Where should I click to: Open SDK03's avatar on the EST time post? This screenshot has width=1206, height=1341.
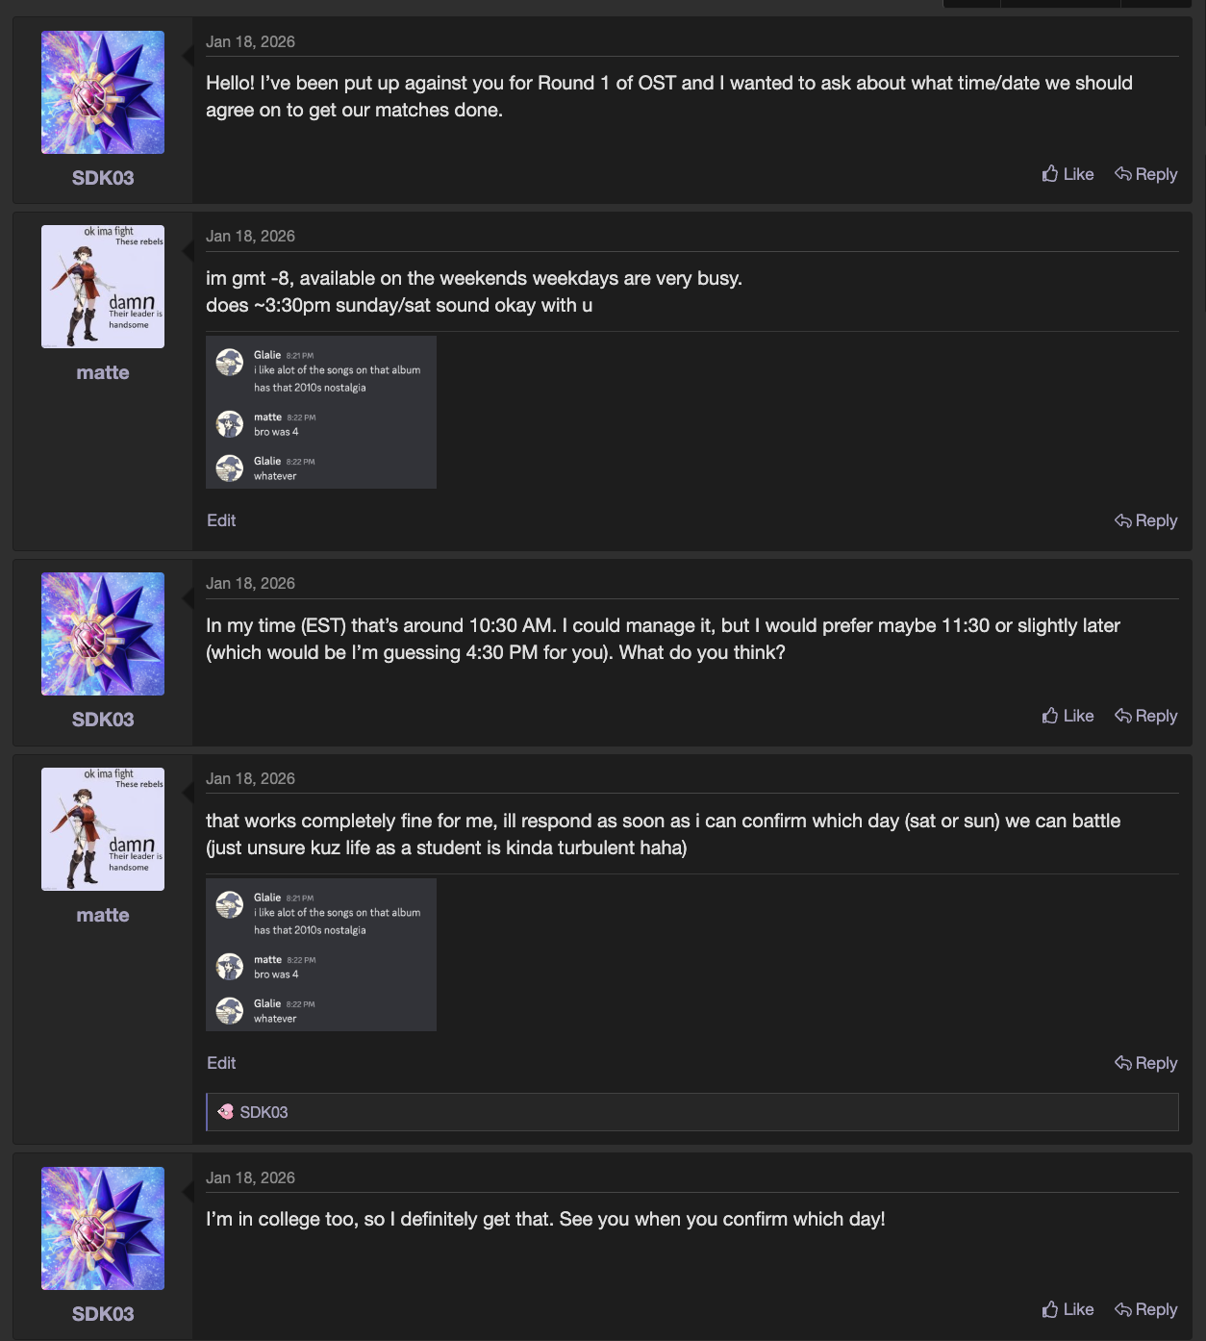pos(103,634)
